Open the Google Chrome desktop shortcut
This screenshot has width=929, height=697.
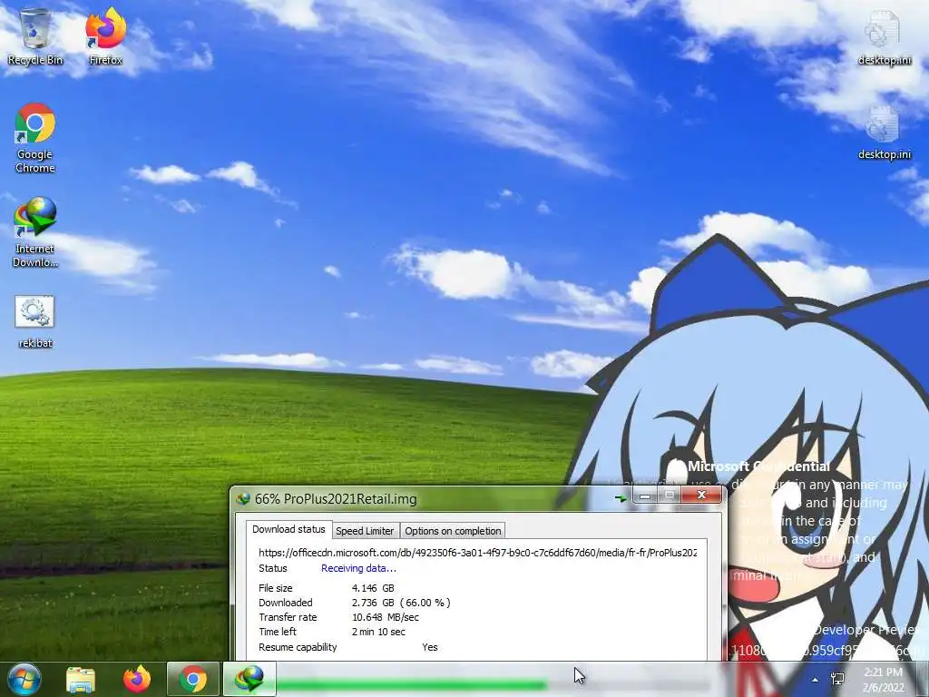click(35, 138)
